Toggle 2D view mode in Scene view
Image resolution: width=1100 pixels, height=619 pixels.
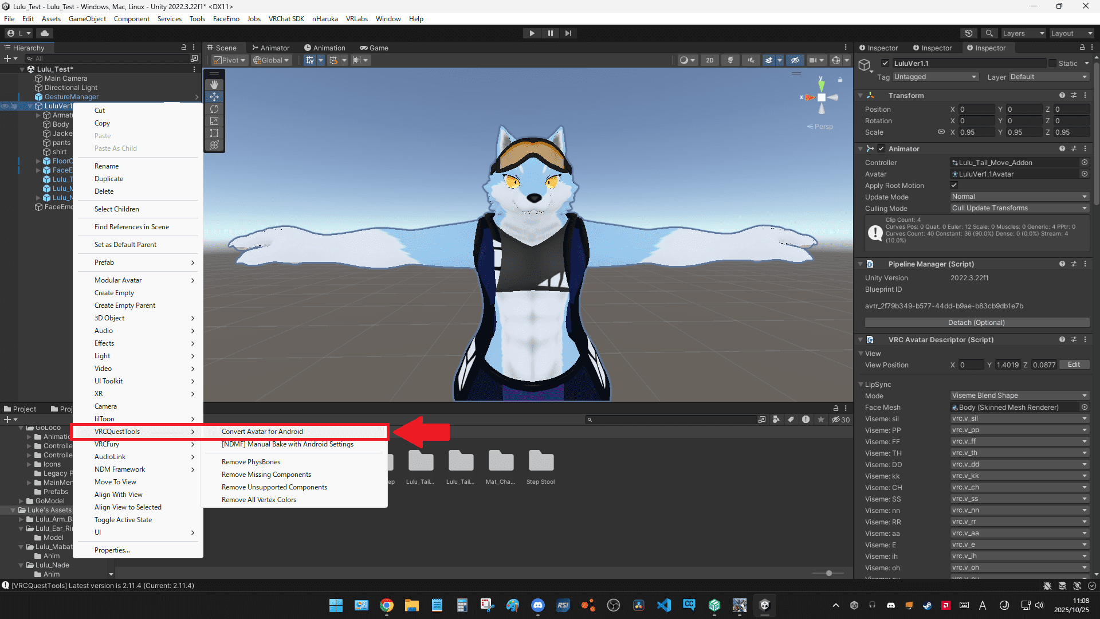(710, 60)
